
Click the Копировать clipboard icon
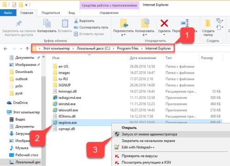[47, 23]
